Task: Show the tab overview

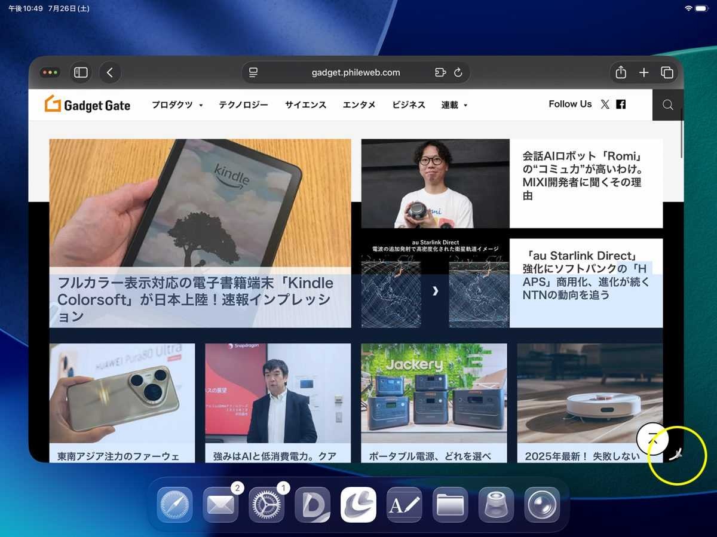Action: pos(667,73)
